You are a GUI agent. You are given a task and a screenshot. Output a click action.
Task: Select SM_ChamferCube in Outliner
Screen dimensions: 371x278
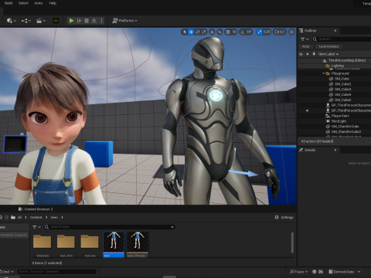[345, 127]
